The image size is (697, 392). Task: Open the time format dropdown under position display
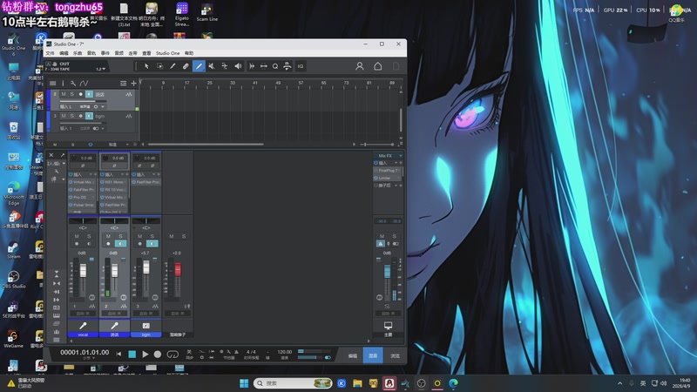[93, 358]
